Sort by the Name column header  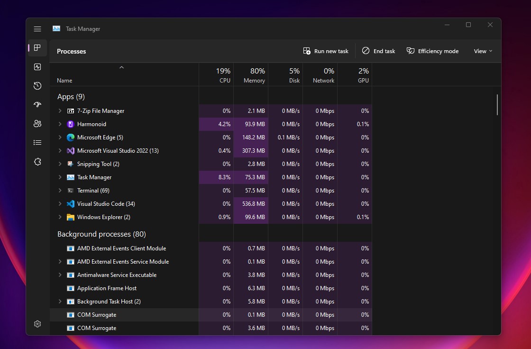pyautogui.click(x=124, y=75)
